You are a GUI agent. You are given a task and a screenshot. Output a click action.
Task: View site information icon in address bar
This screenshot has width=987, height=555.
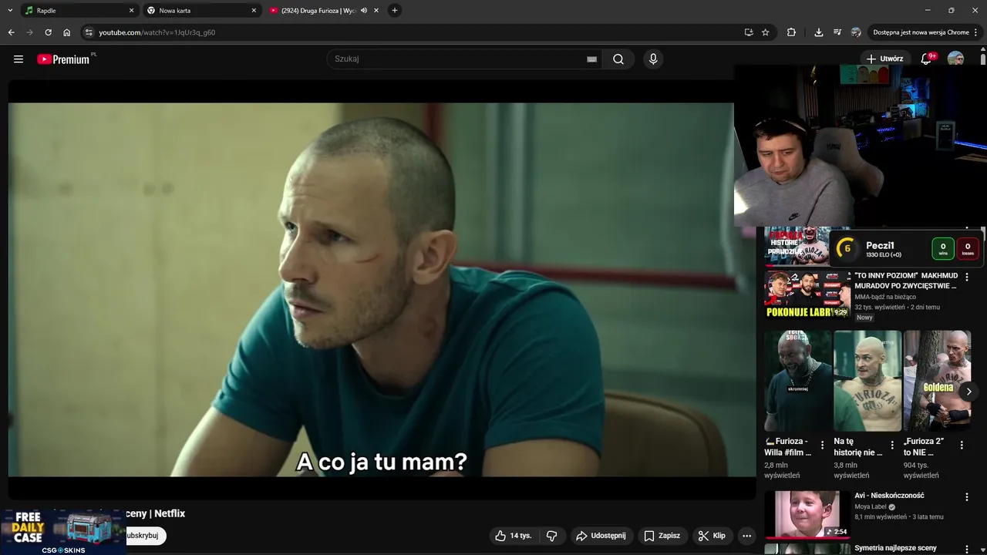tap(89, 32)
